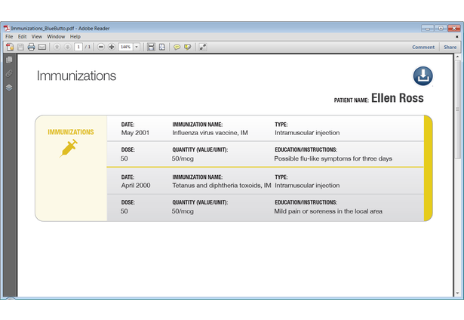This screenshot has height=320, width=464.
Task: Click the fit-width scrolling mode icon
Action: point(151,47)
